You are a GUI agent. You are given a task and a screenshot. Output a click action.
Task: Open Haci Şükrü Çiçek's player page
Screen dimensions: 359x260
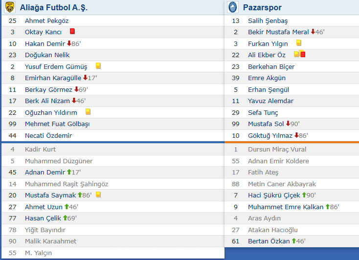pos(273,195)
